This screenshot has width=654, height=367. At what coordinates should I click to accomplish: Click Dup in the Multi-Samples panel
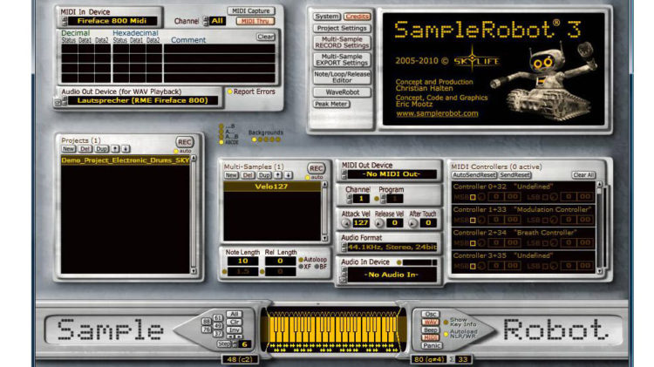pyautogui.click(x=264, y=175)
